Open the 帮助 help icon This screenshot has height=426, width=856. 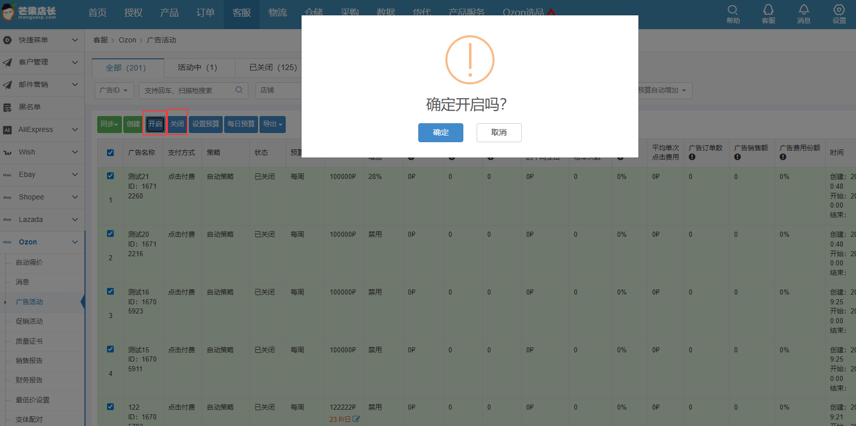733,14
